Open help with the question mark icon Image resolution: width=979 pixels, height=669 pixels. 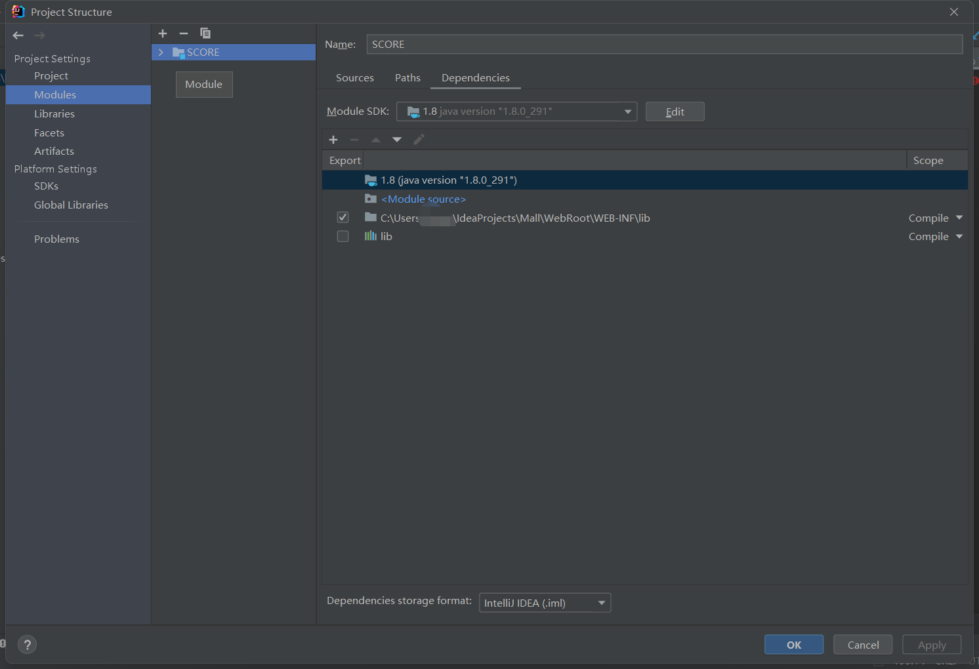click(28, 645)
